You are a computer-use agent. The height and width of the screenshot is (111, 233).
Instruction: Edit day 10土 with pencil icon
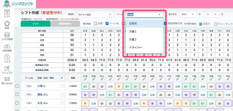point(161,79)
